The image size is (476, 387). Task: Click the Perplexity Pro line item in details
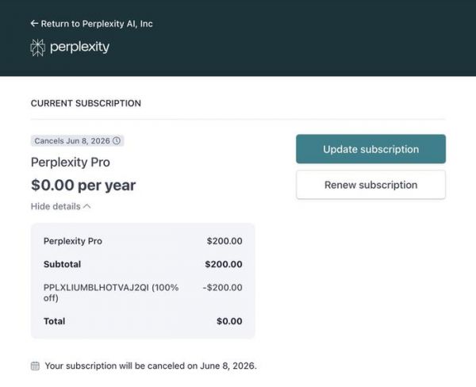tap(73, 241)
